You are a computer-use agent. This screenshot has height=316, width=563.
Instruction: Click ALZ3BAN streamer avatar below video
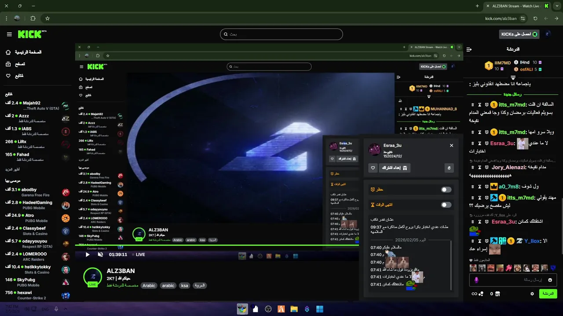click(x=93, y=277)
